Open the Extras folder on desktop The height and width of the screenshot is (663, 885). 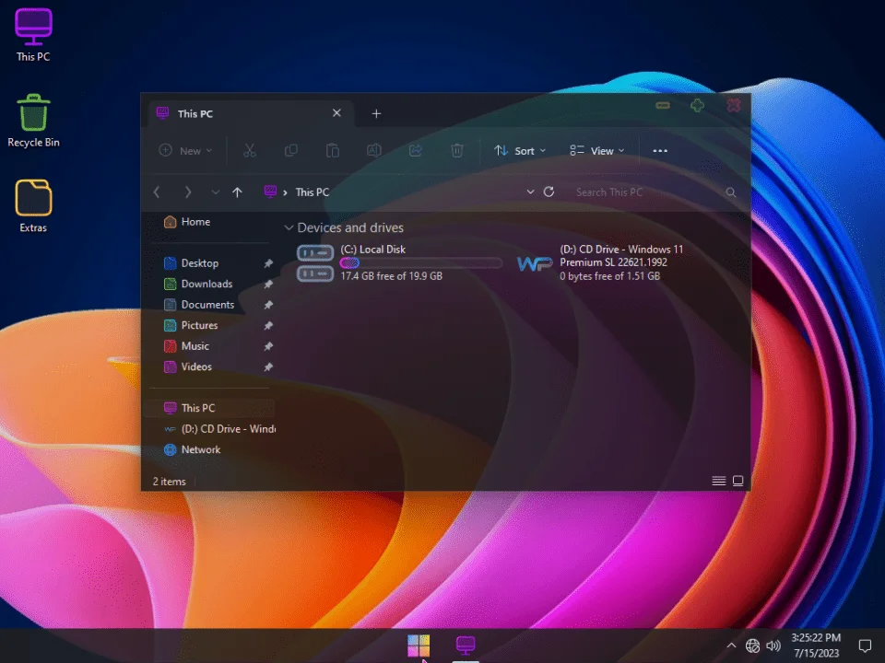[33, 205]
